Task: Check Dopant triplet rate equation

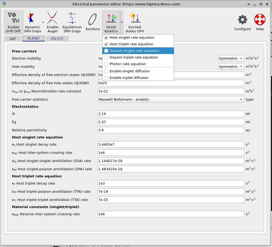Action: coord(138,57)
